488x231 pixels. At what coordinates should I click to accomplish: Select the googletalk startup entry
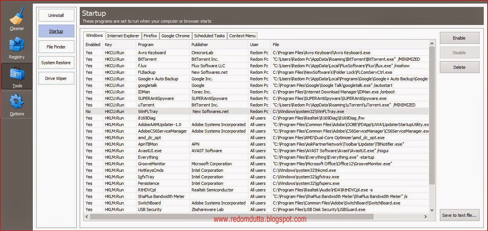pos(257,85)
